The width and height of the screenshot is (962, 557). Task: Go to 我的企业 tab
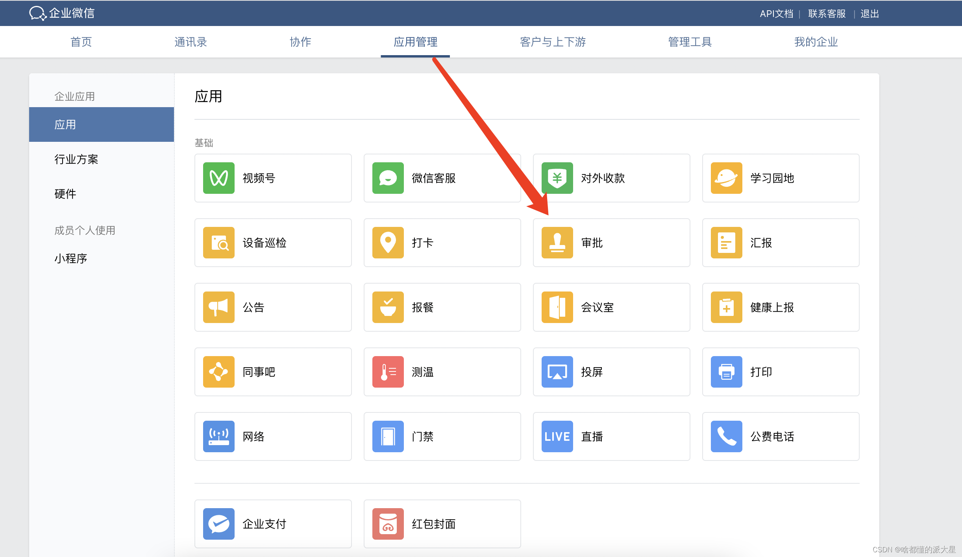click(816, 42)
